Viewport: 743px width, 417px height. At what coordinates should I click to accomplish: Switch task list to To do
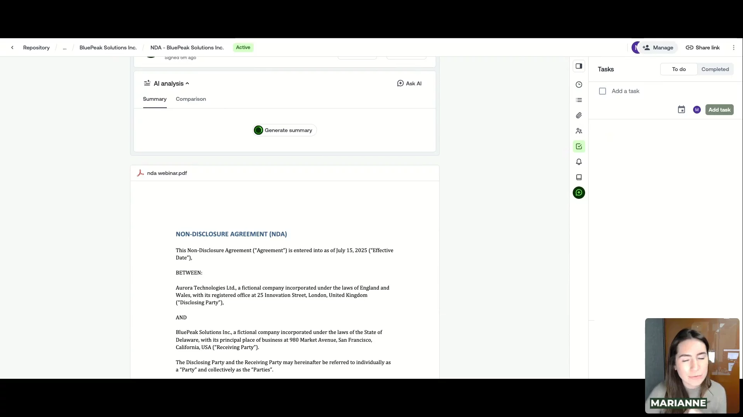(678, 69)
